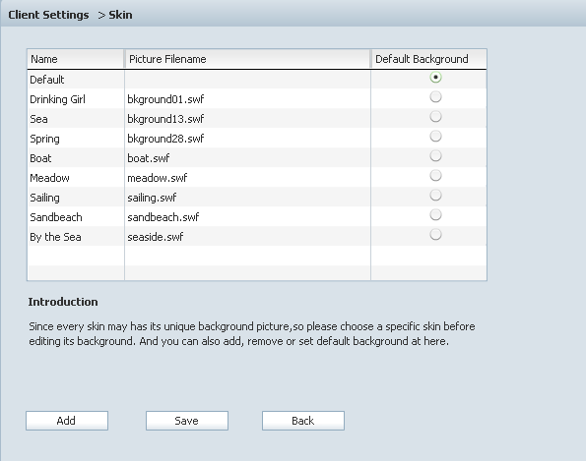586x461 pixels.
Task: Choose By the Sea as default
Action: coord(435,235)
